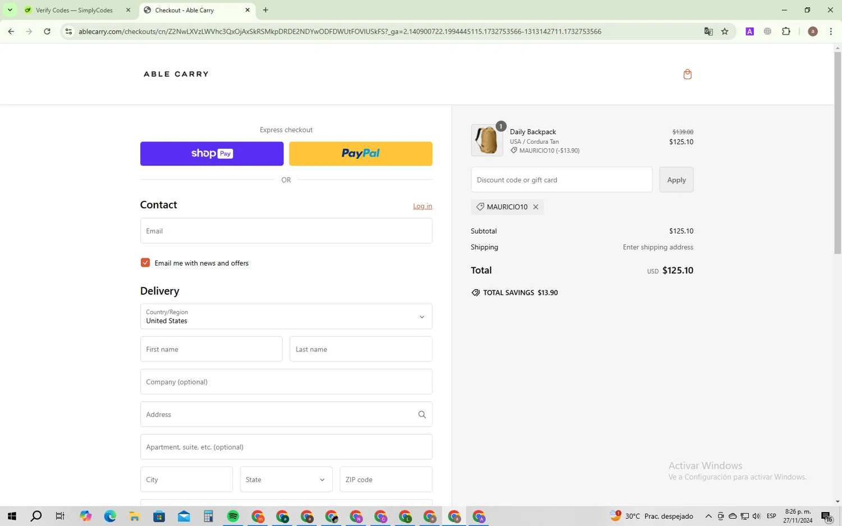Click the address search magnifier icon
842x526 pixels.
coord(422,415)
